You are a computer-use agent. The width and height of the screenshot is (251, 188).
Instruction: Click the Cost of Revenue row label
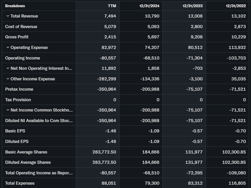[21, 27]
